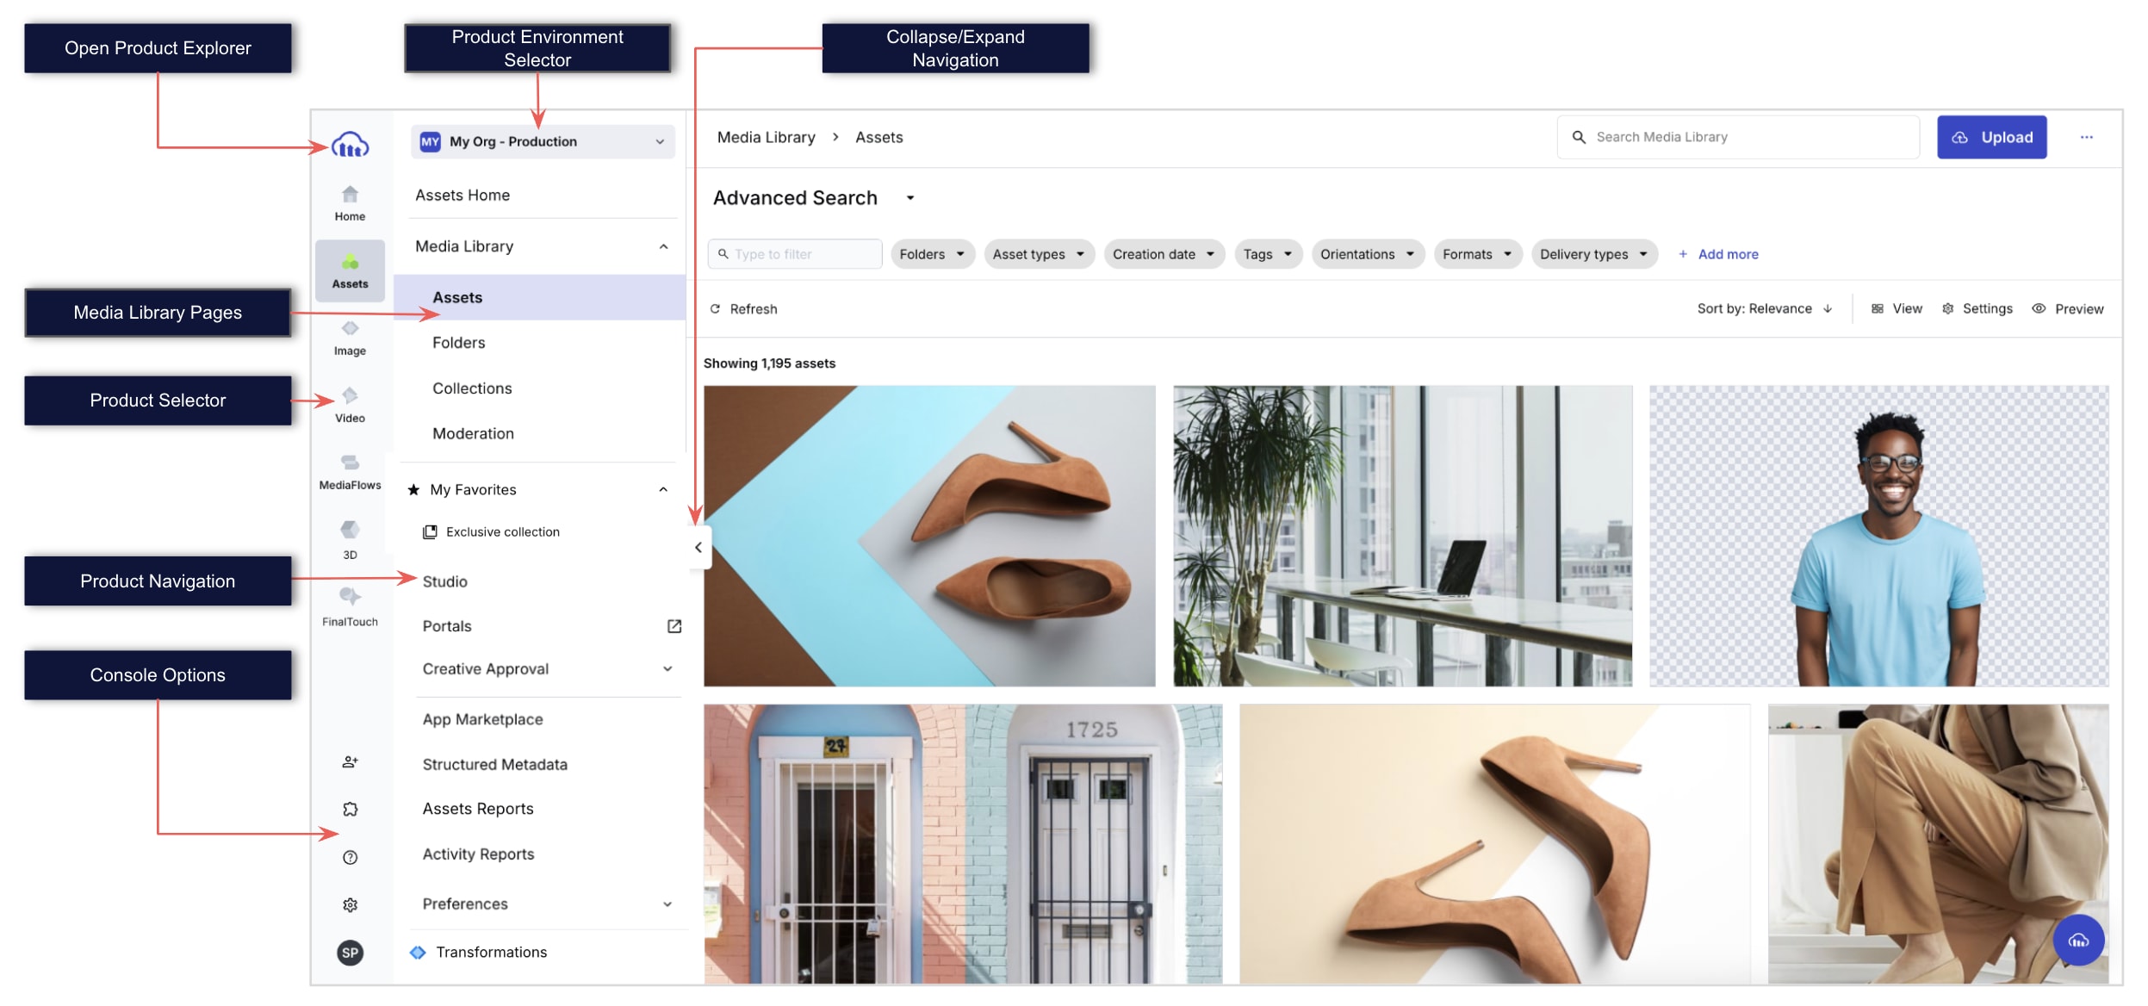Toggle Preview eye option
This screenshot has width=2148, height=1006.
click(x=2067, y=308)
